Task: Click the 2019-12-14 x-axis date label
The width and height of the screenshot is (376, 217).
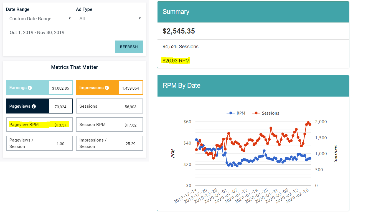Action: (186, 196)
